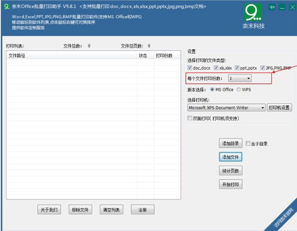297x231 pixels.
Task: Click the 开始打印 start printing button
Action: click(x=231, y=184)
